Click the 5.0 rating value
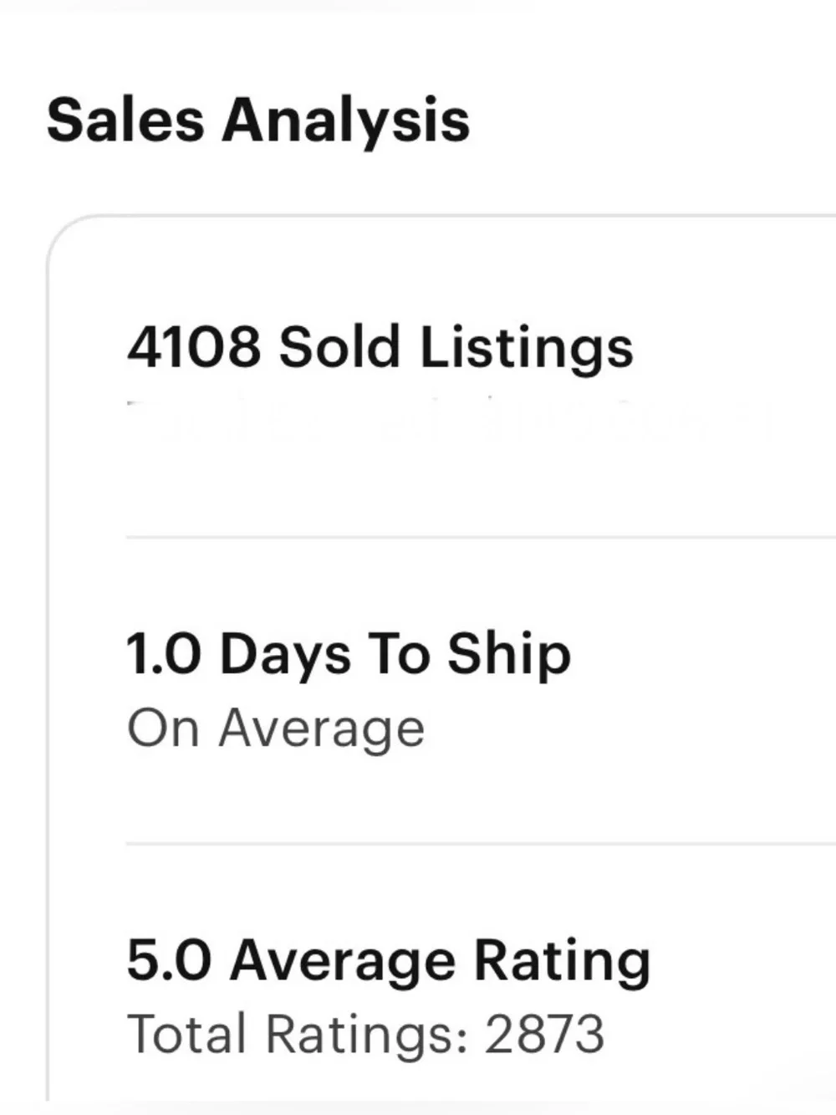Screen dimensions: 836x1115 pos(169,959)
